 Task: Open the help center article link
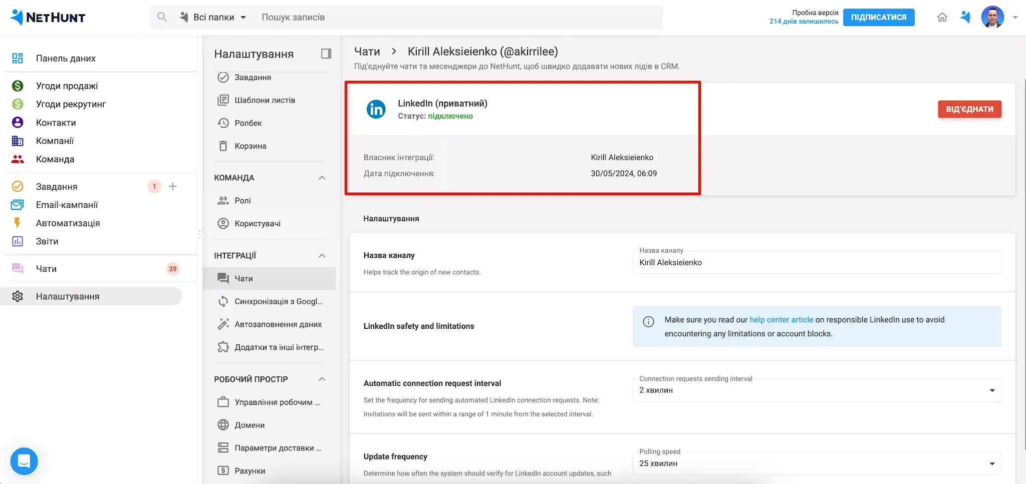(782, 320)
